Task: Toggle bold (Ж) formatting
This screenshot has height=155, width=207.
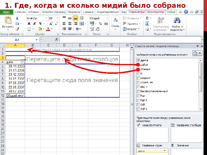Action: [x=29, y=24]
